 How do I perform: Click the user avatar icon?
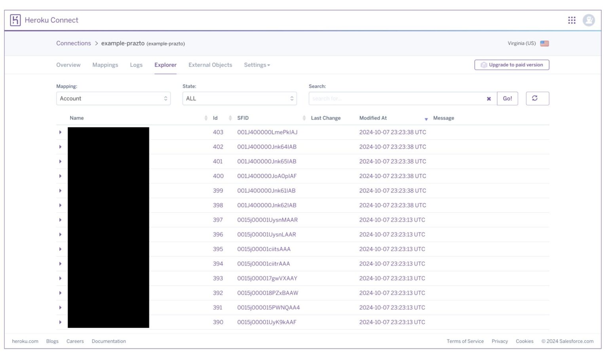589,20
